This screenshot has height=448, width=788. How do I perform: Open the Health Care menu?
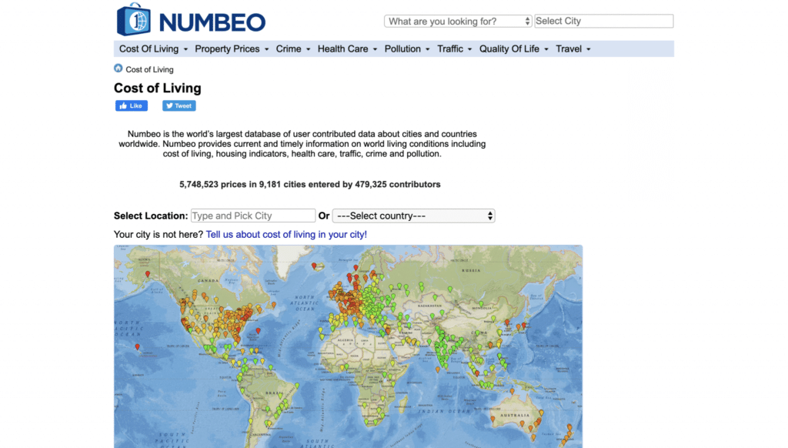(347, 48)
